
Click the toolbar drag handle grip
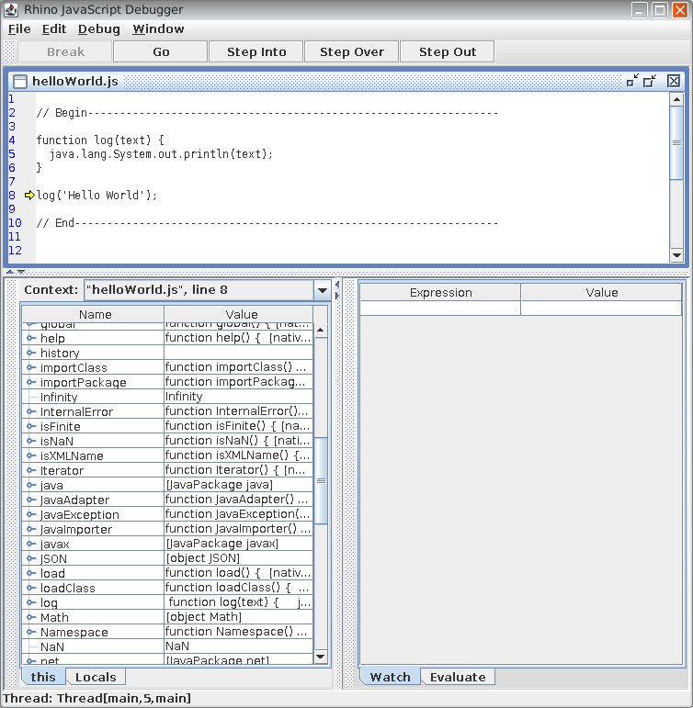pos(9,51)
